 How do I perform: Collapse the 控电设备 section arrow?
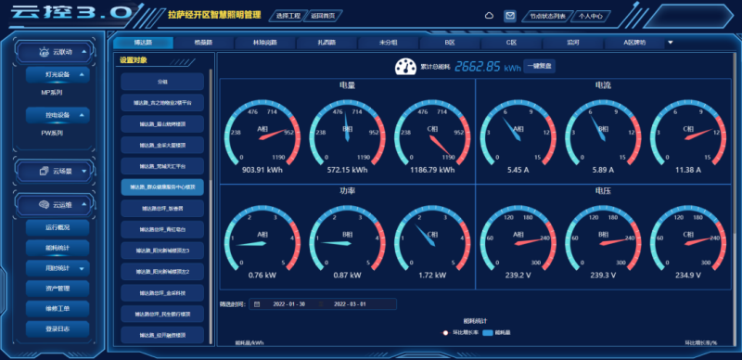(x=82, y=115)
